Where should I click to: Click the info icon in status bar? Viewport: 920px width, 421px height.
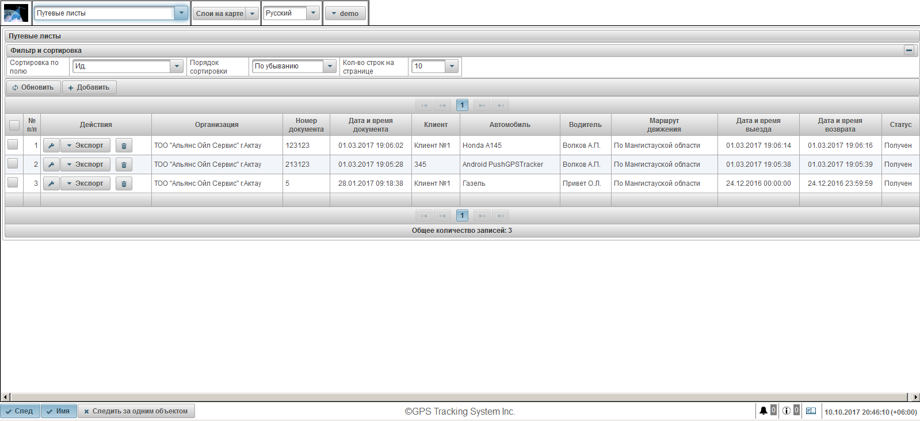(786, 411)
